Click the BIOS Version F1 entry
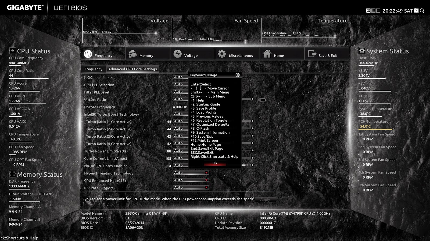Viewport: 430px width, 241px height. click(x=127, y=218)
